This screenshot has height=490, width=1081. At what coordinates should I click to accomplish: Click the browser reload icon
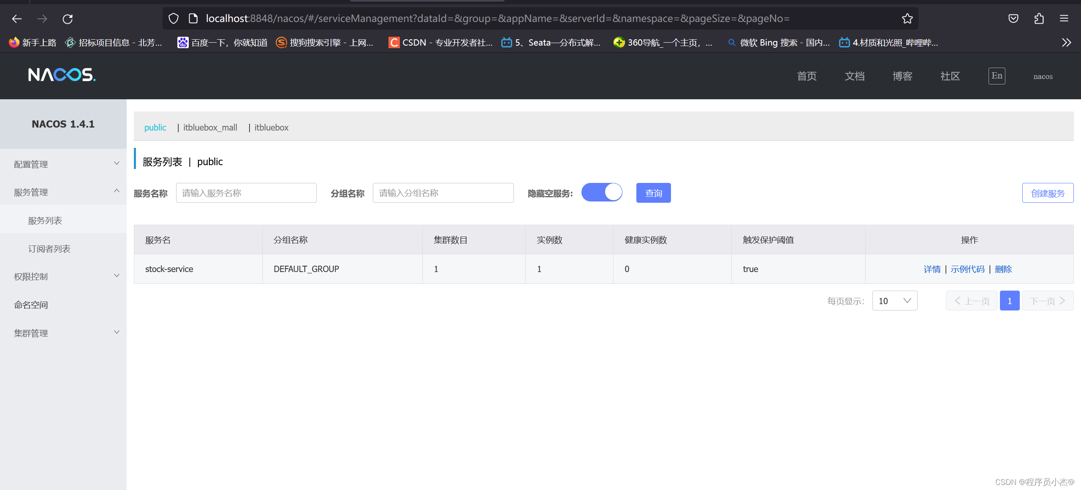[x=68, y=19]
